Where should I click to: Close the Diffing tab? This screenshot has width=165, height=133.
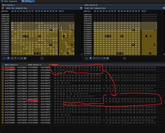coord(33,1)
